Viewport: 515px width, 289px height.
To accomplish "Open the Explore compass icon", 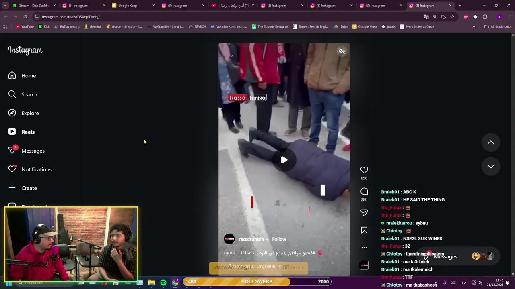I will point(12,113).
